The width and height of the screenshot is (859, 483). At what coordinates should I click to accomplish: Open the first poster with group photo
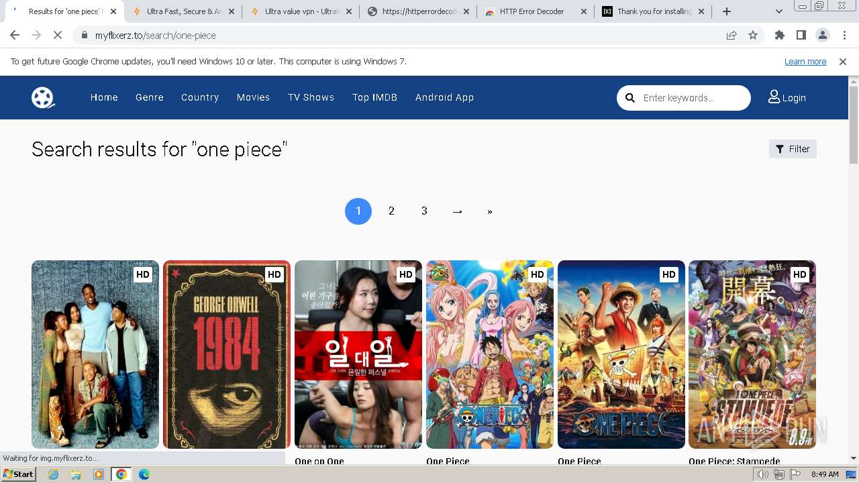click(95, 354)
